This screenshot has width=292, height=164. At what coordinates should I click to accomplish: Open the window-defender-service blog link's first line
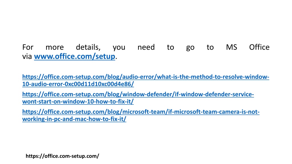(138, 94)
